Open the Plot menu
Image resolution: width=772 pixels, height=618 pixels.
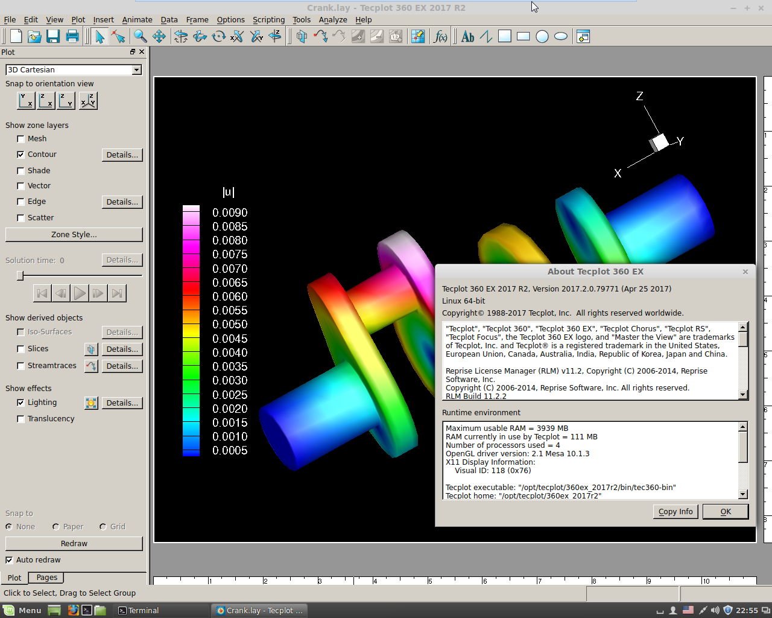point(78,19)
